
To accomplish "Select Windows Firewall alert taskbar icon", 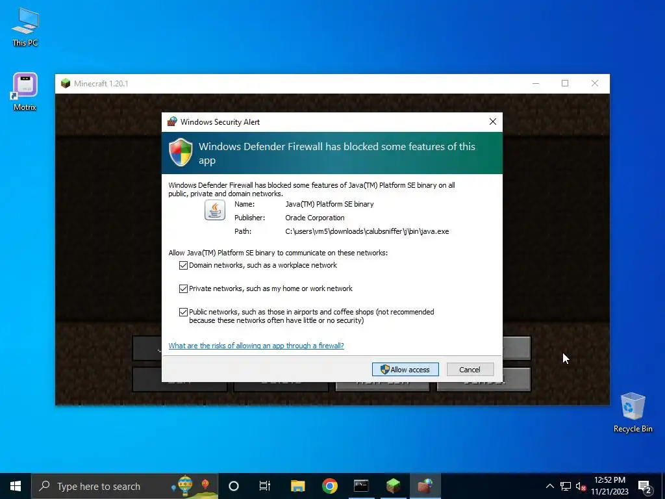I will pyautogui.click(x=425, y=486).
